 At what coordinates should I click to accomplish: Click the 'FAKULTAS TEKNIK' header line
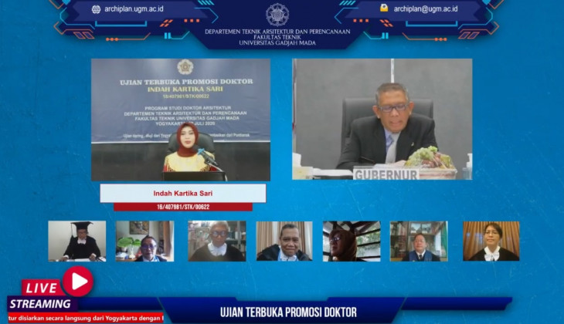(x=277, y=37)
